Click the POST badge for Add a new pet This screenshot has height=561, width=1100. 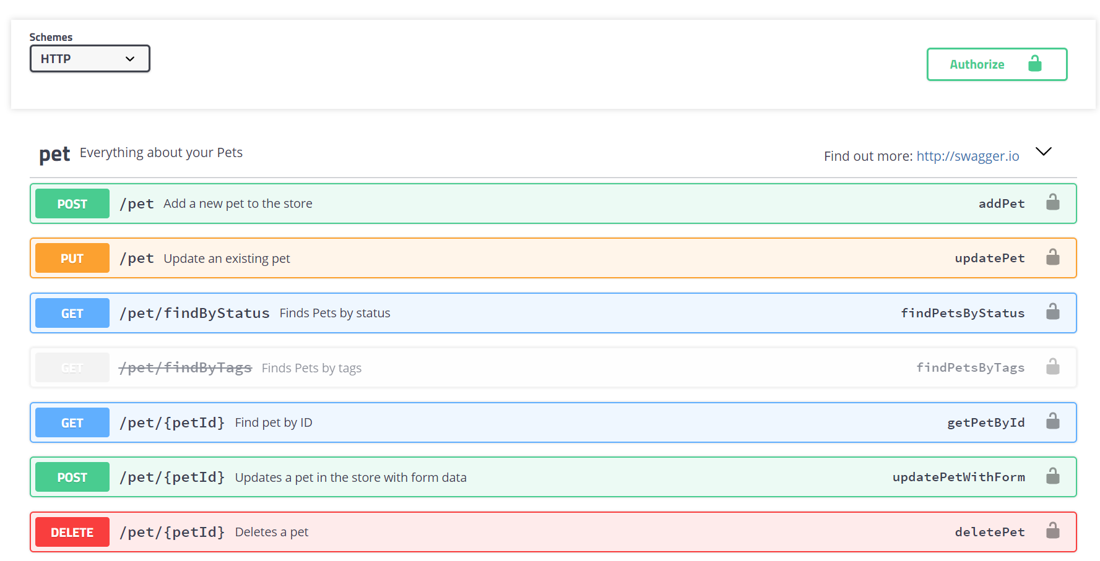(72, 203)
